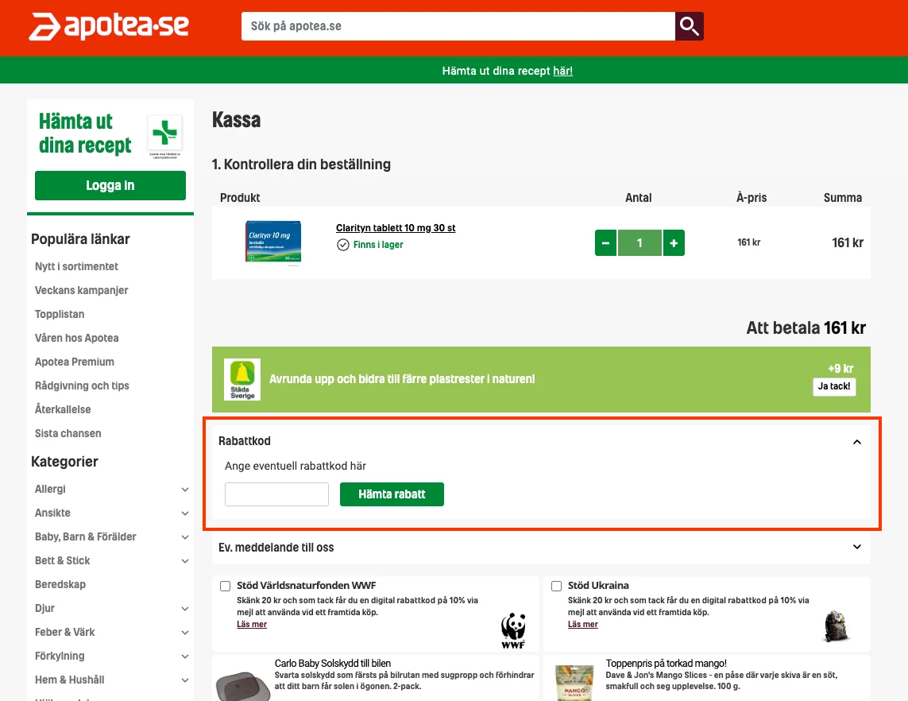
Task: Click the Clarityn product image
Action: click(x=273, y=242)
